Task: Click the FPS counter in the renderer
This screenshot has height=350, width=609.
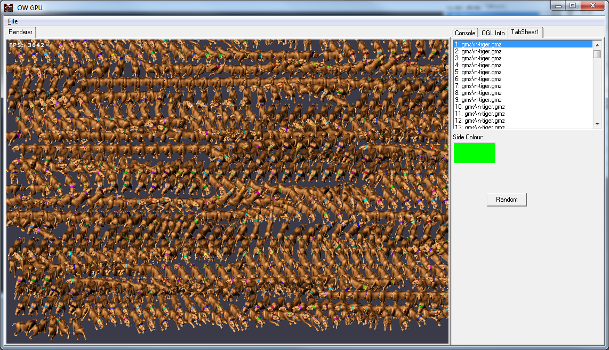Action: [27, 45]
